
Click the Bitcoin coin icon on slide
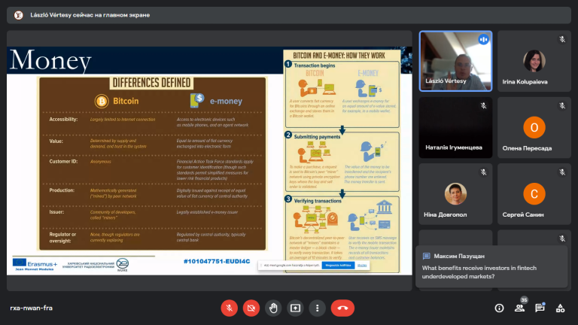coord(102,101)
